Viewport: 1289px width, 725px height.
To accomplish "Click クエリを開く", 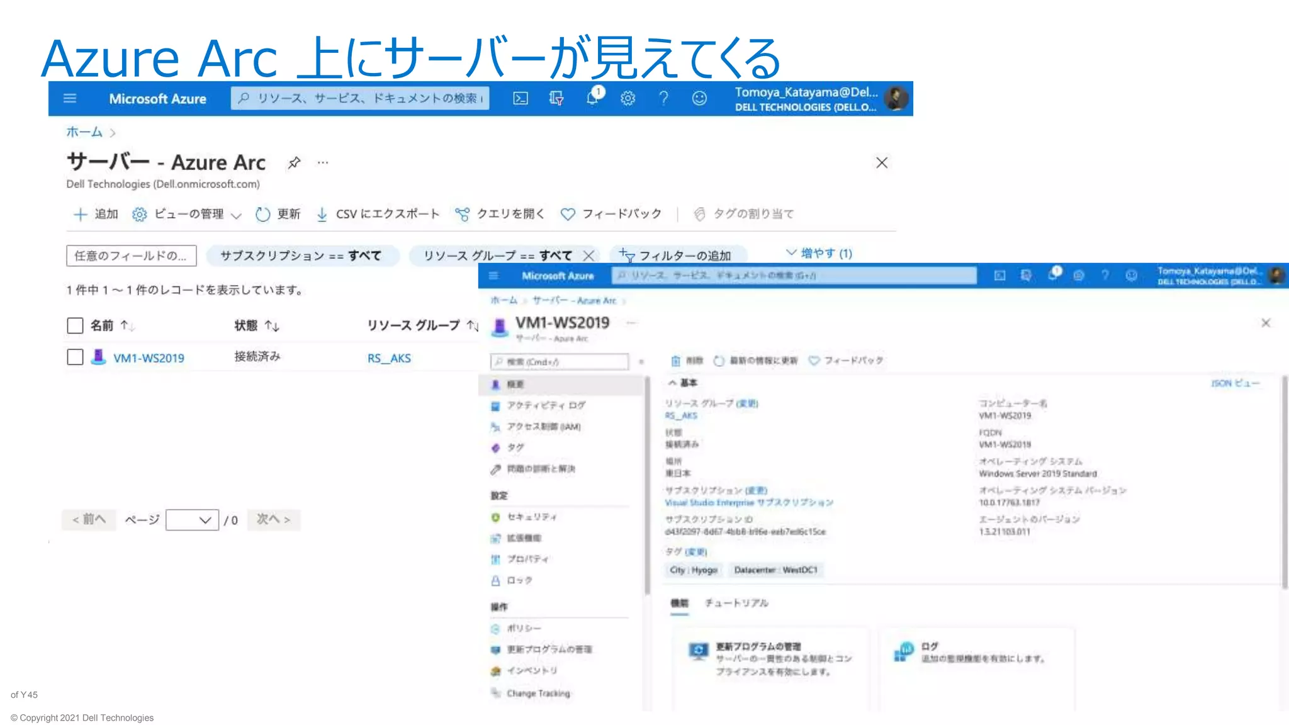I will [x=500, y=214].
